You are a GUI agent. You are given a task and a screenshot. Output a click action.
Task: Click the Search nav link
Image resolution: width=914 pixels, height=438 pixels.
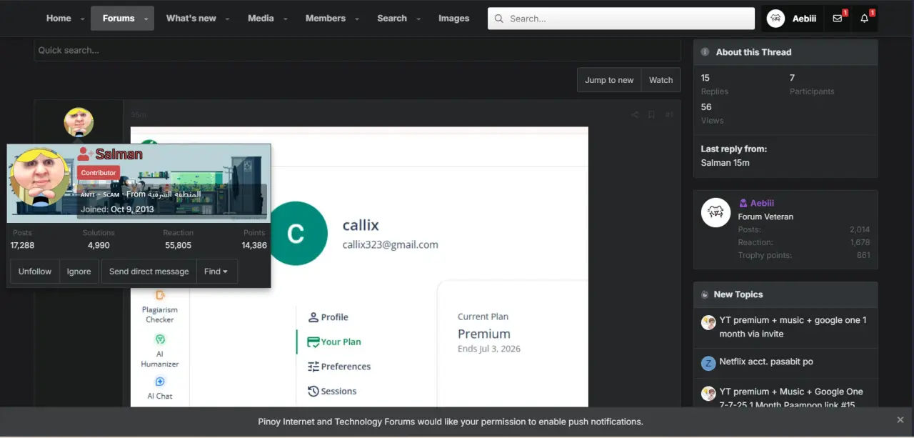coord(392,19)
